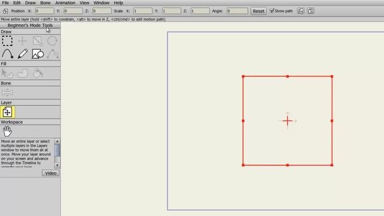Click the Beginner's Mode Tools header

pyautogui.click(x=30, y=25)
